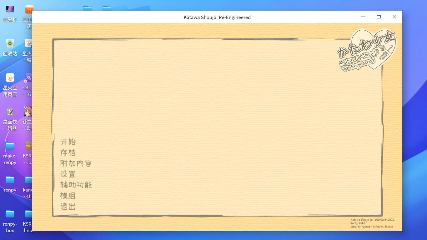
Task: Open the 桌面快…辑器 desktop shortcut
Action: pyautogui.click(x=10, y=119)
